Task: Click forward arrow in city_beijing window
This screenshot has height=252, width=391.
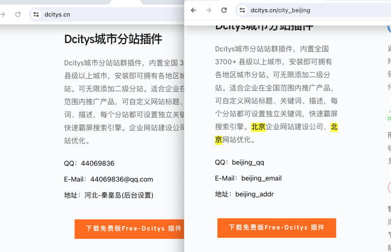Action: coord(208,10)
